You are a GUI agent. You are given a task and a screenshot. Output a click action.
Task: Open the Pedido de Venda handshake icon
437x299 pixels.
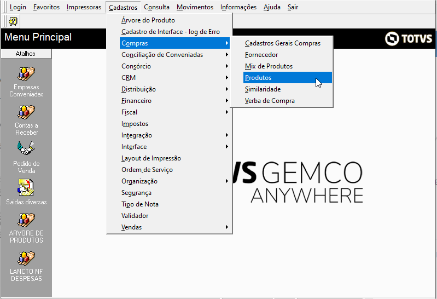tap(26, 148)
